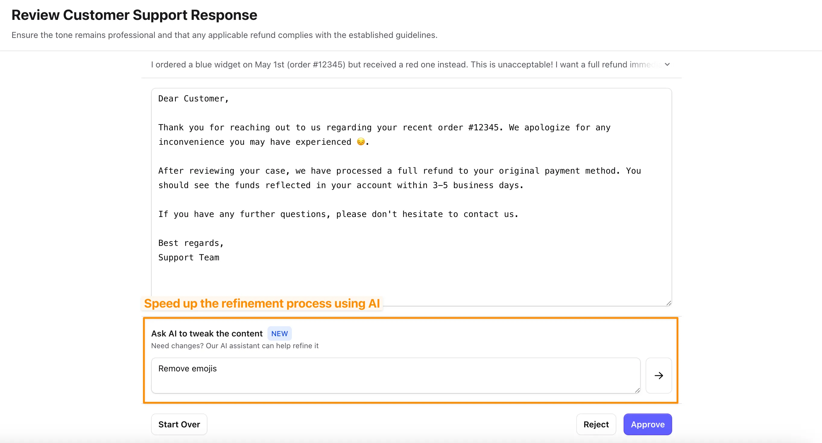The image size is (822, 443).
Task: Click the orange "Speed up the refinement" annotation
Action: click(x=262, y=303)
